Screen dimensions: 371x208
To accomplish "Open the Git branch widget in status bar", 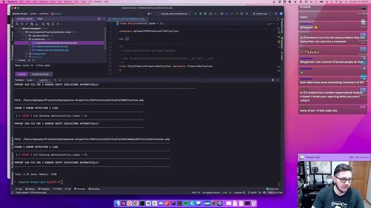I will click(x=252, y=192).
